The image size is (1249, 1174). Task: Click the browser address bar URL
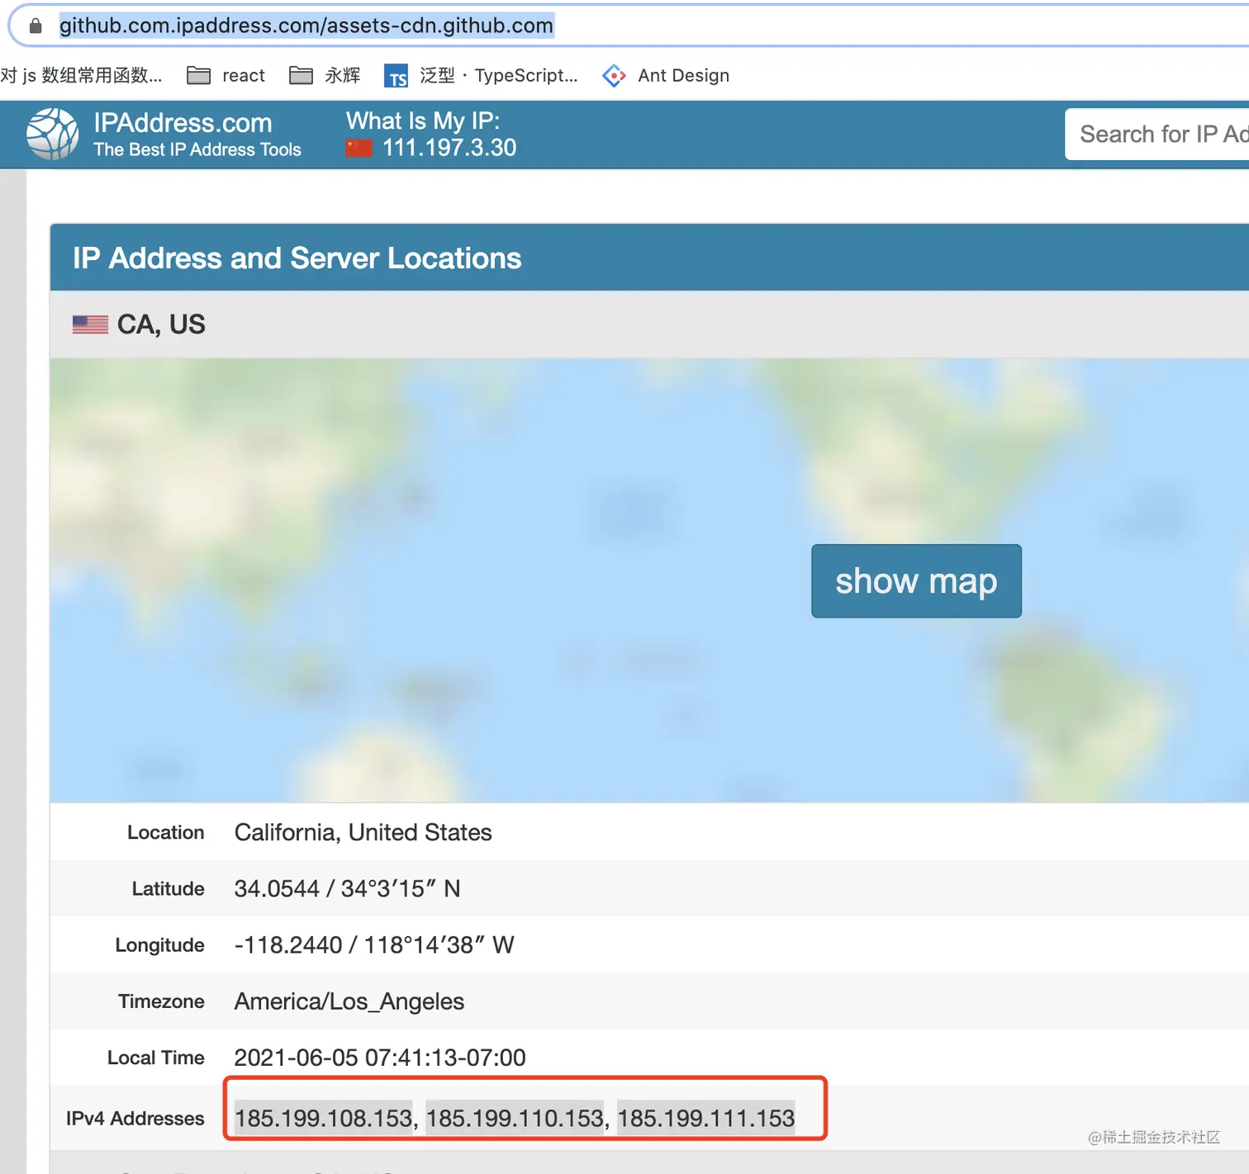pyautogui.click(x=306, y=26)
